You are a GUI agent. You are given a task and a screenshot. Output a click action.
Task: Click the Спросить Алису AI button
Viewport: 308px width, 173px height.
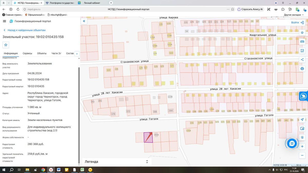pos(250,9)
